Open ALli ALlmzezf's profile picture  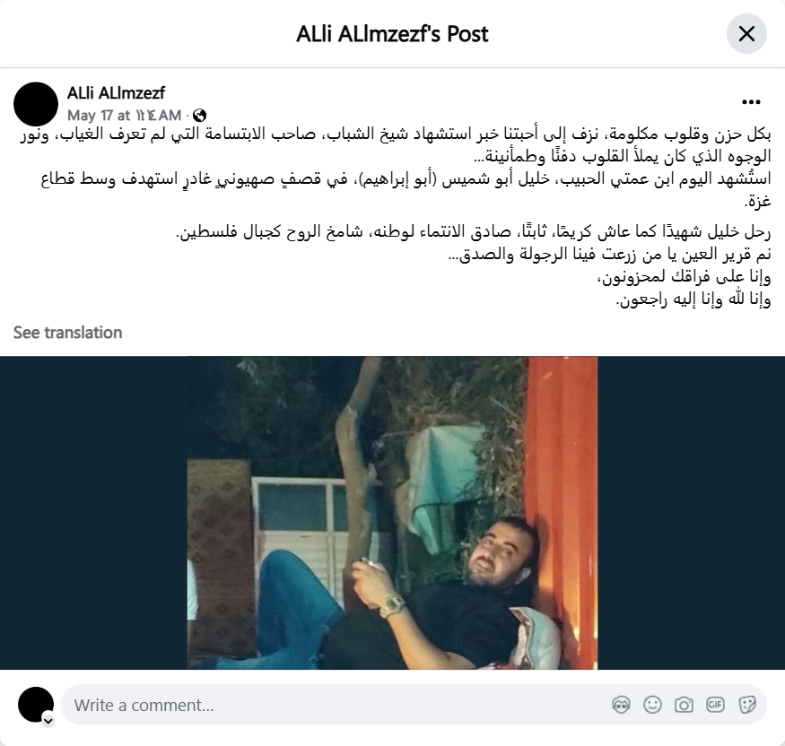[36, 104]
